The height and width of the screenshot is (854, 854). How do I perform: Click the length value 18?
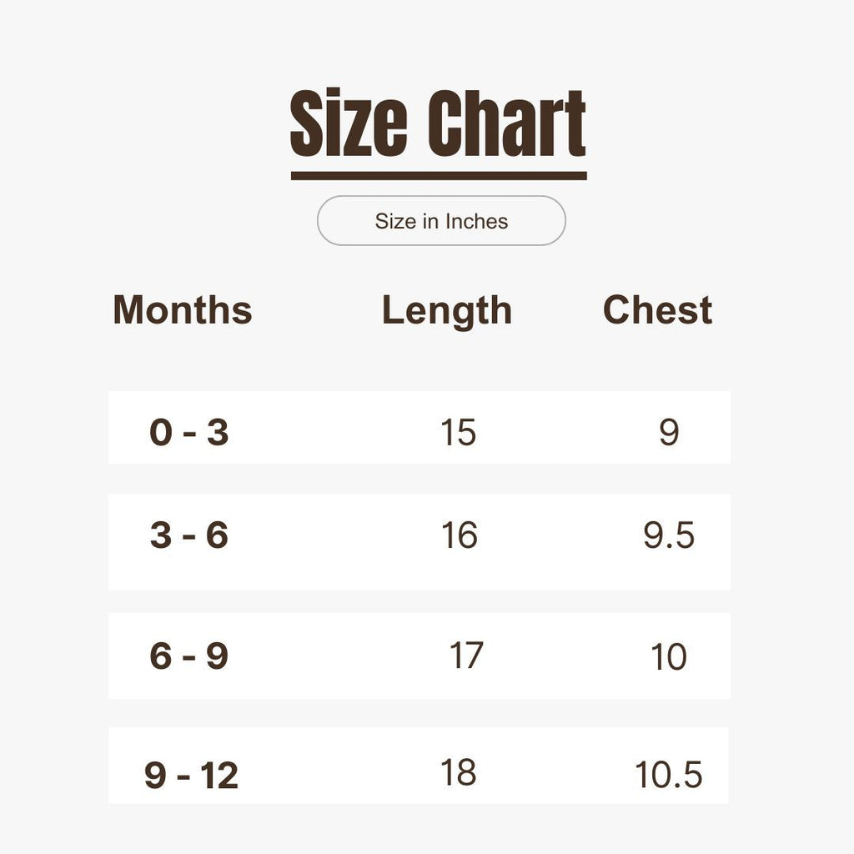click(x=458, y=771)
